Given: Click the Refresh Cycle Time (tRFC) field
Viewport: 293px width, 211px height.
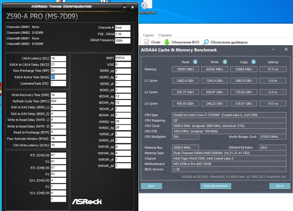Looking at the screenshot, I should 58,101.
